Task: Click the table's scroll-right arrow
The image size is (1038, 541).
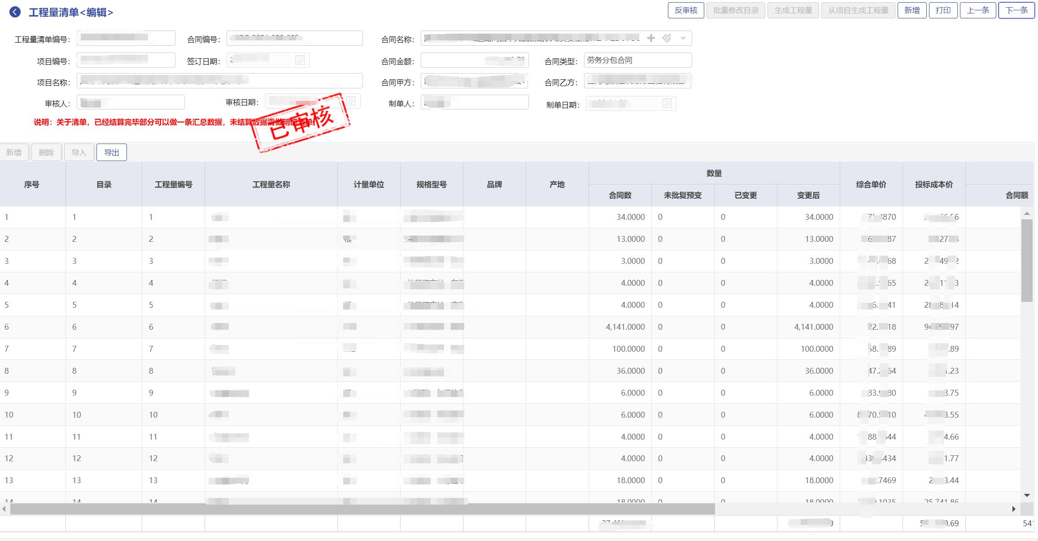Action: point(1014,509)
